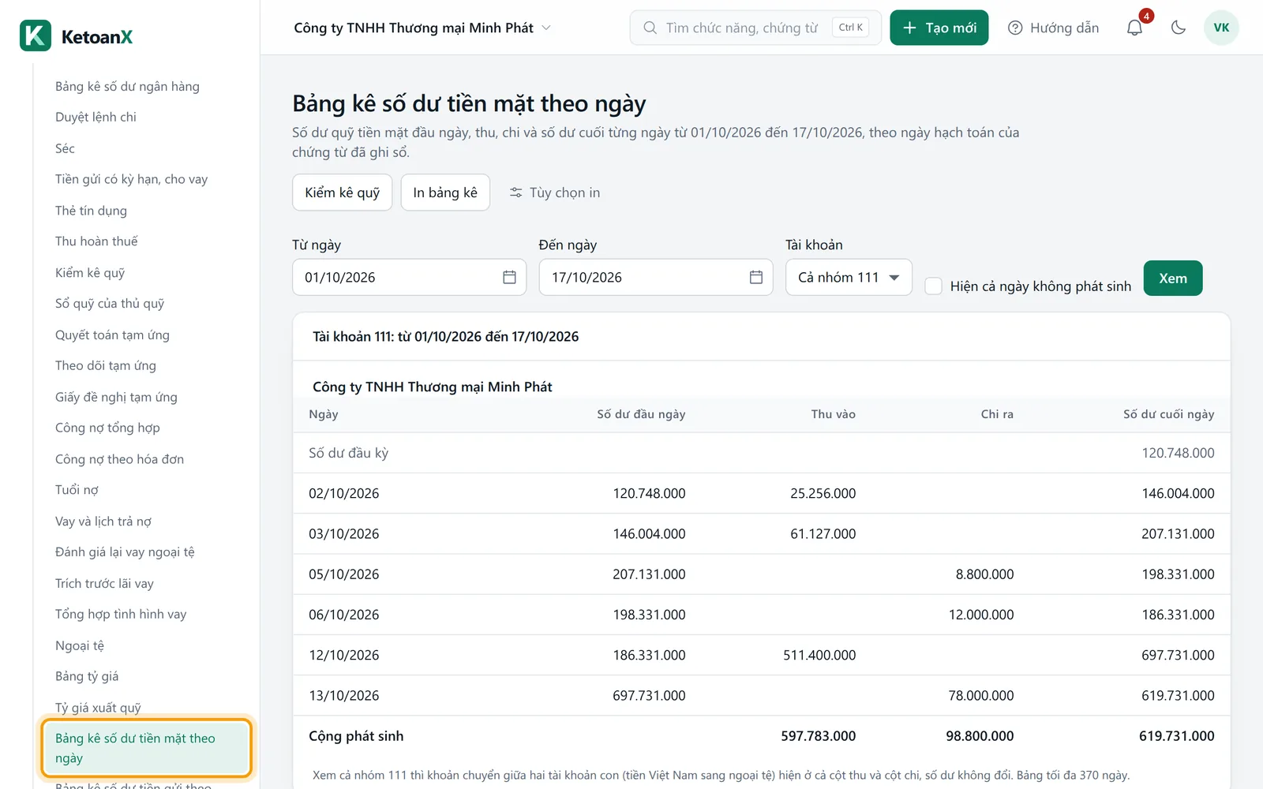The image size is (1263, 789).
Task: Click the Hướng dẫn help button
Action: click(1053, 28)
